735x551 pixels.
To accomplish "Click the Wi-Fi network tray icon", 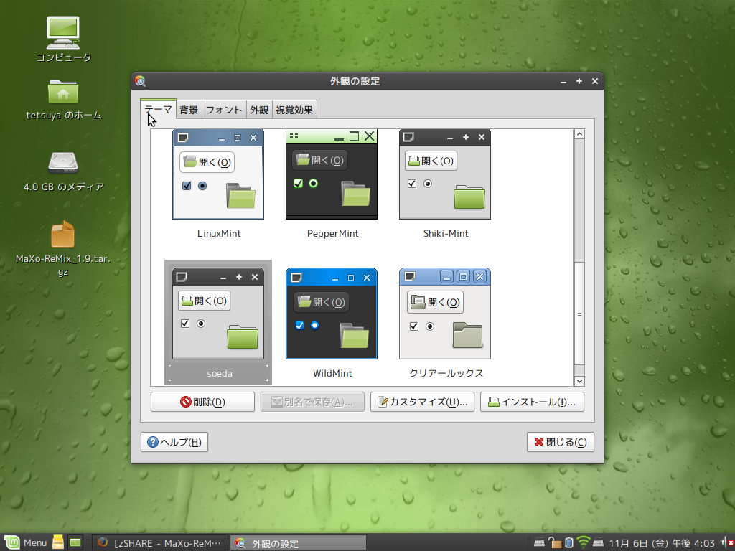I will (583, 542).
